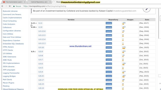Click the secure padlock icon
This screenshot has width=161, height=90.
point(14,6)
